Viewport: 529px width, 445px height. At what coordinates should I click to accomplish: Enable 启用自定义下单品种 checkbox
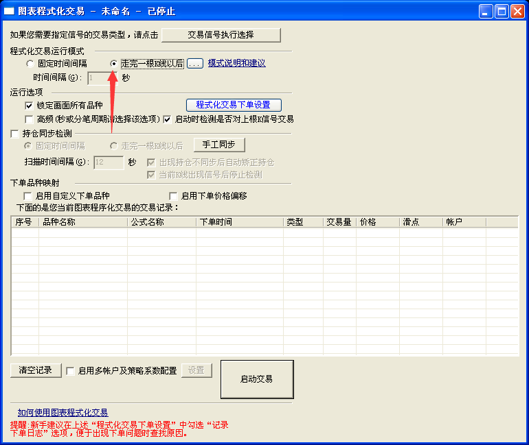[x=27, y=196]
